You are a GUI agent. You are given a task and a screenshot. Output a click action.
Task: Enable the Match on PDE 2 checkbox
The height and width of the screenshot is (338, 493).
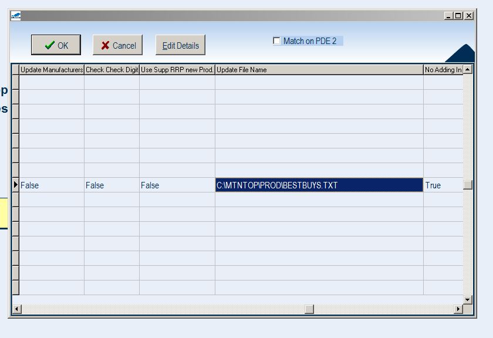[x=277, y=41]
